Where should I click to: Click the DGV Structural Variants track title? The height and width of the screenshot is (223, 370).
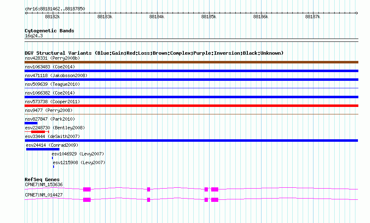[154, 53]
